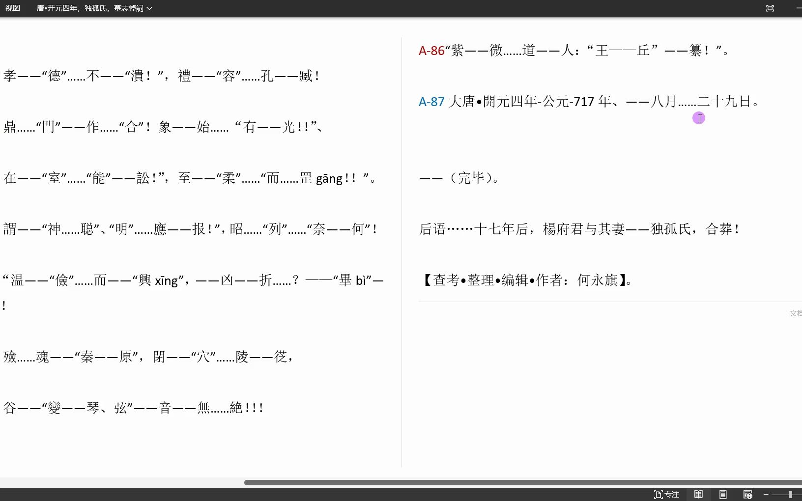The image size is (802, 501).
Task: Click the line beginning 謂——“神……聪”
Action: pyautogui.click(x=191, y=229)
